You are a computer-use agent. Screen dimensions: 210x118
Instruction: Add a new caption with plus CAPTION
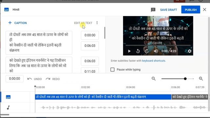pyautogui.click(x=17, y=23)
